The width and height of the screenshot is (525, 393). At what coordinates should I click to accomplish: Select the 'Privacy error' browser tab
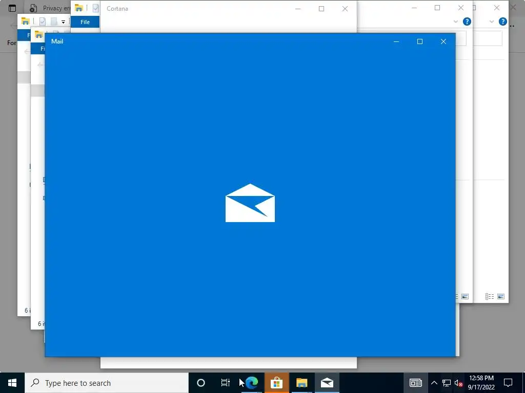(50, 8)
